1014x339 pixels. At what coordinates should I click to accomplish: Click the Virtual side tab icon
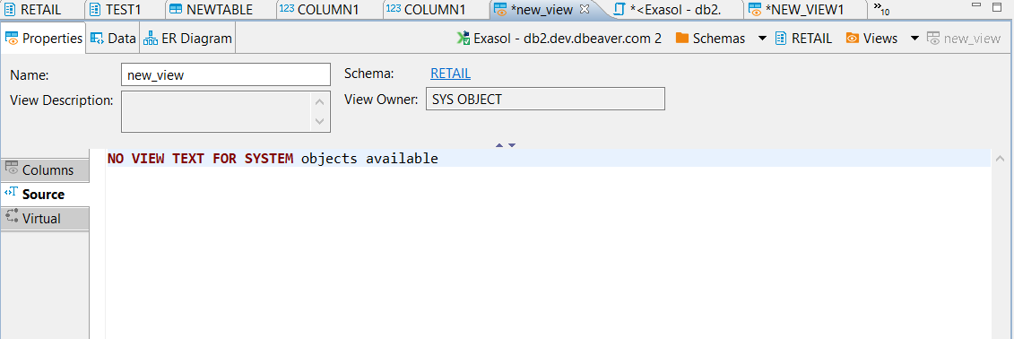pyautogui.click(x=12, y=217)
